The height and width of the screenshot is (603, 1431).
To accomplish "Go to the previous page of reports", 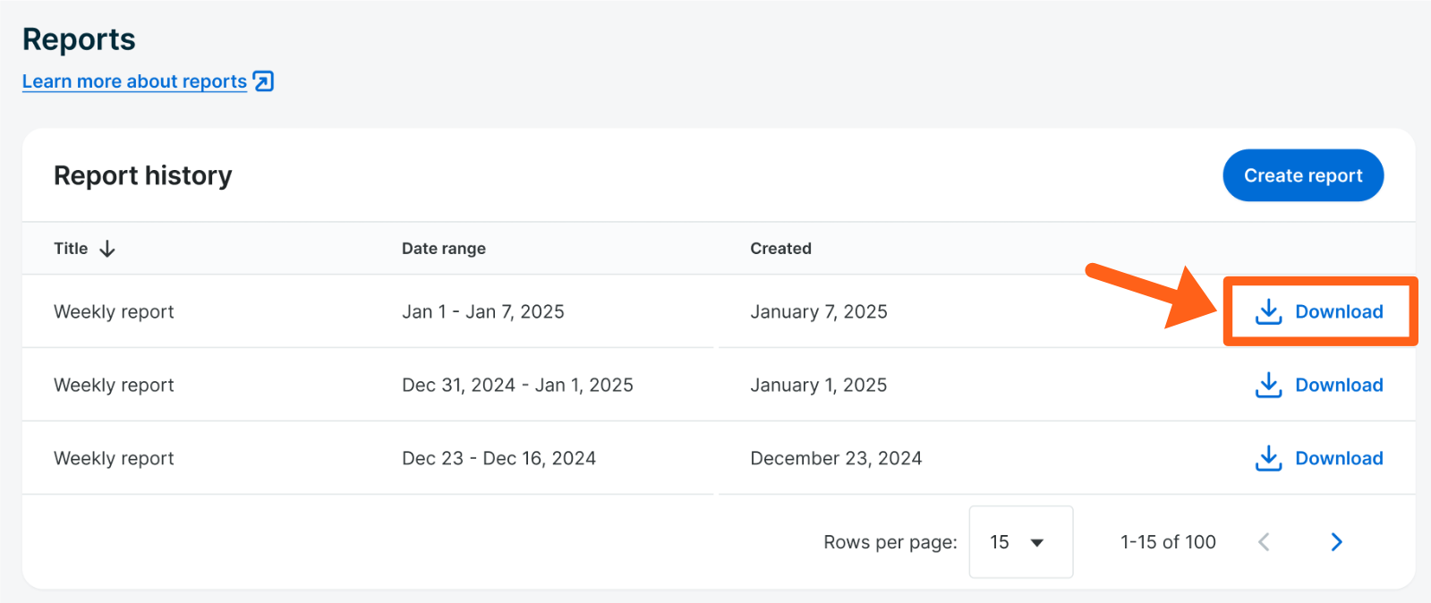I will coord(1264,542).
